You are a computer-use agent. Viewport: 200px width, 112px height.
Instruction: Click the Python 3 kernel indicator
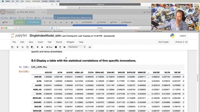coord(181,42)
